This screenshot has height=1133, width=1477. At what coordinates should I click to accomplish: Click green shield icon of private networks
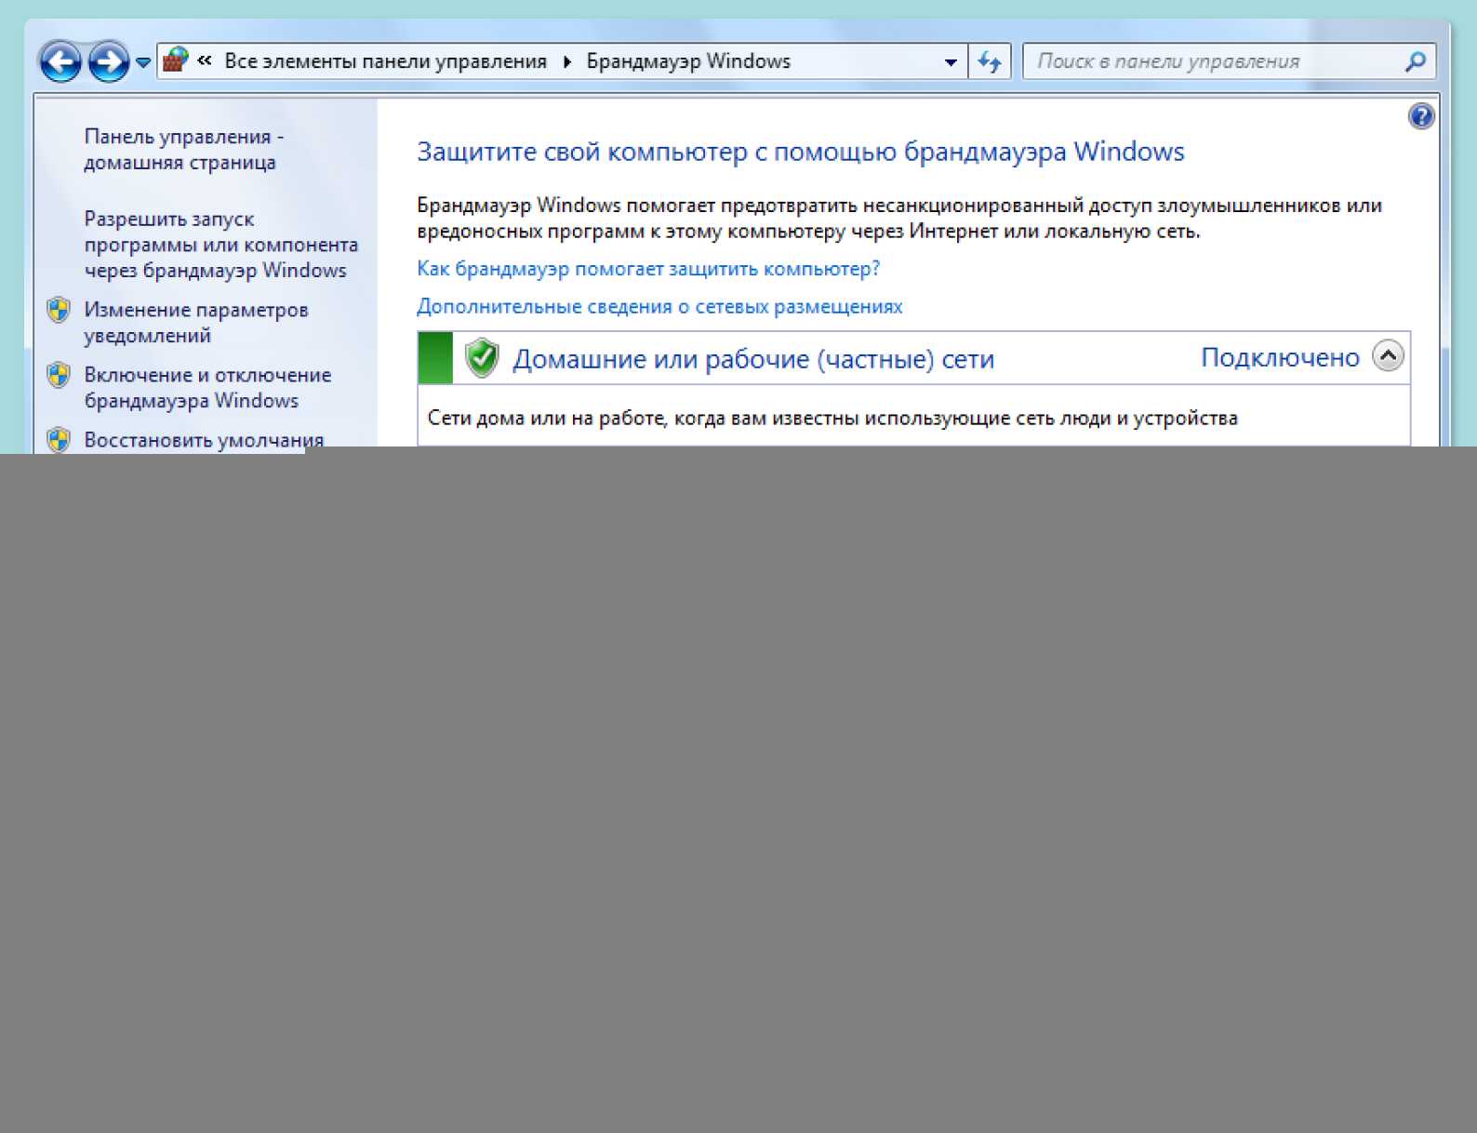tap(482, 357)
